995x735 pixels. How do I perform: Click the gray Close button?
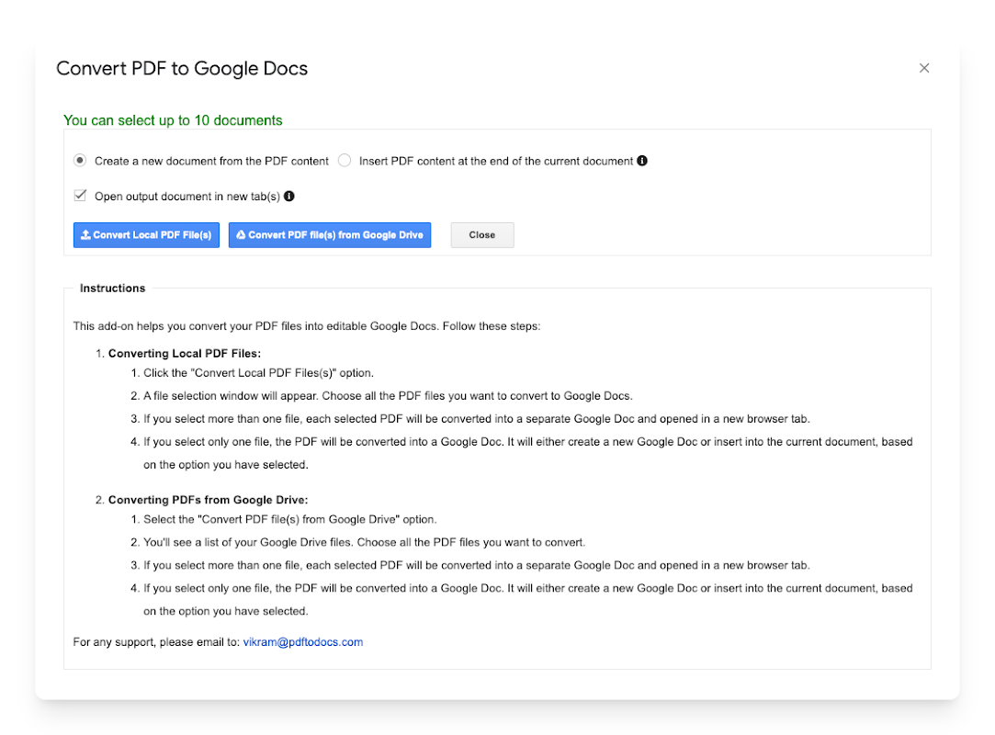481,235
